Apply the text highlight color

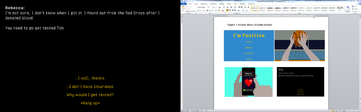pyautogui.click(x=219, y=10)
